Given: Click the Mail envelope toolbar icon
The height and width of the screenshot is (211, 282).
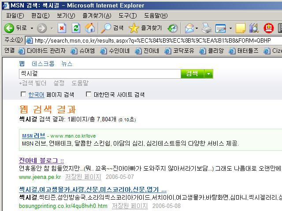Looking at the screenshot, I should tap(189, 28).
